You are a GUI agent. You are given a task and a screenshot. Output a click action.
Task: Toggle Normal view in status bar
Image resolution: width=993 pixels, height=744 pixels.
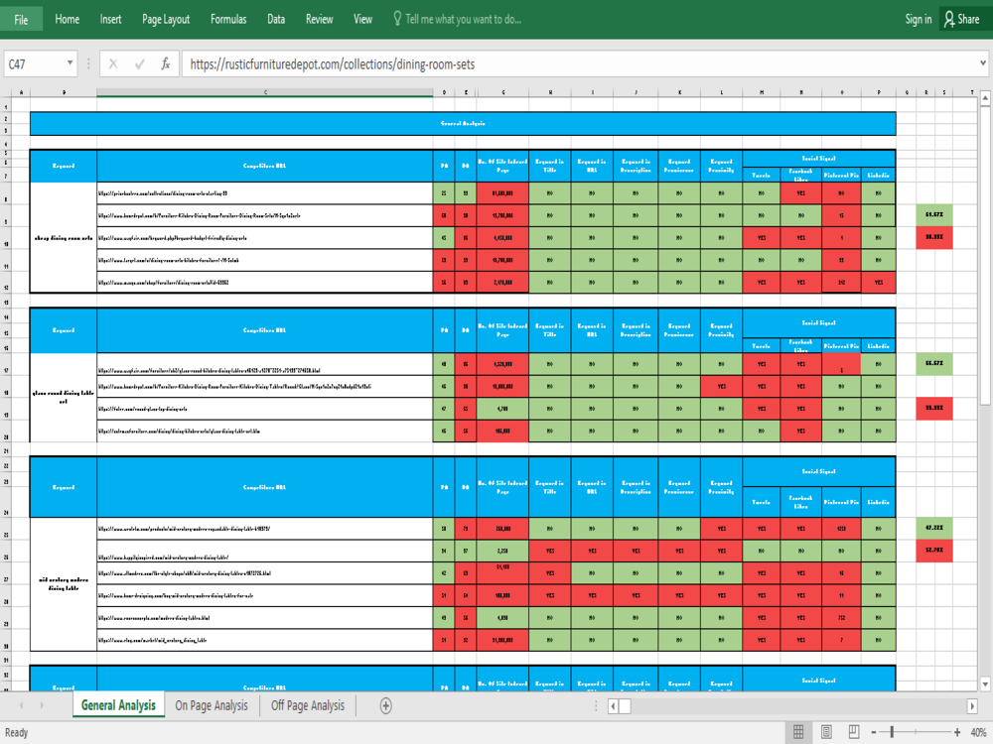797,732
